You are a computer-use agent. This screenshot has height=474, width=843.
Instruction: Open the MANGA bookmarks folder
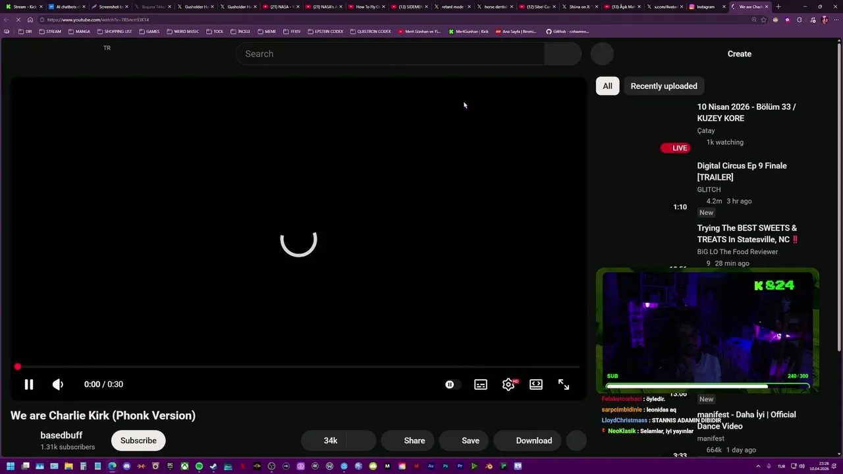click(79, 32)
